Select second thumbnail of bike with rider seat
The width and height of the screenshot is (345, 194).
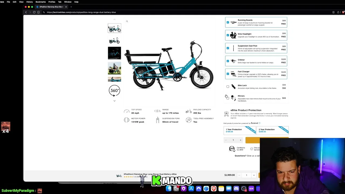coord(115,40)
